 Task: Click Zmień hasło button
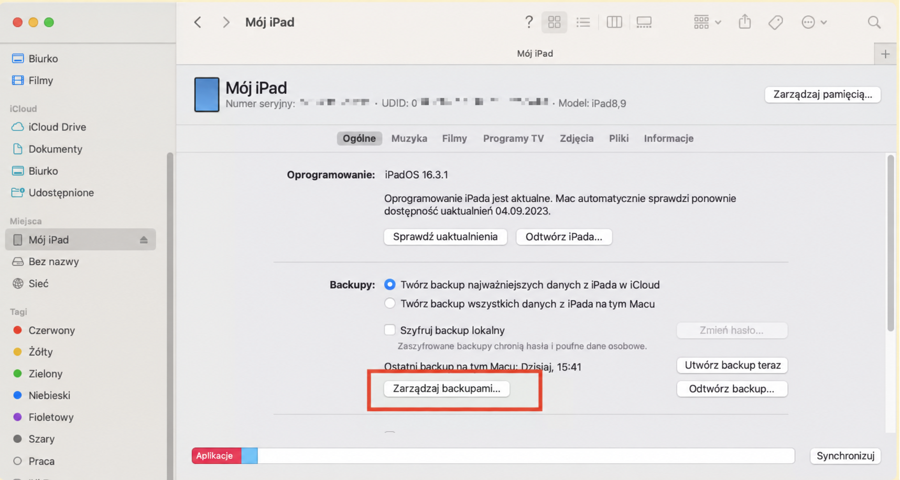pyautogui.click(x=732, y=330)
